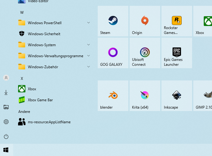Screen dimensions: 212x156
Task: Expand the Windows-Verwaltungsprogramme chevron
Action: point(89,56)
